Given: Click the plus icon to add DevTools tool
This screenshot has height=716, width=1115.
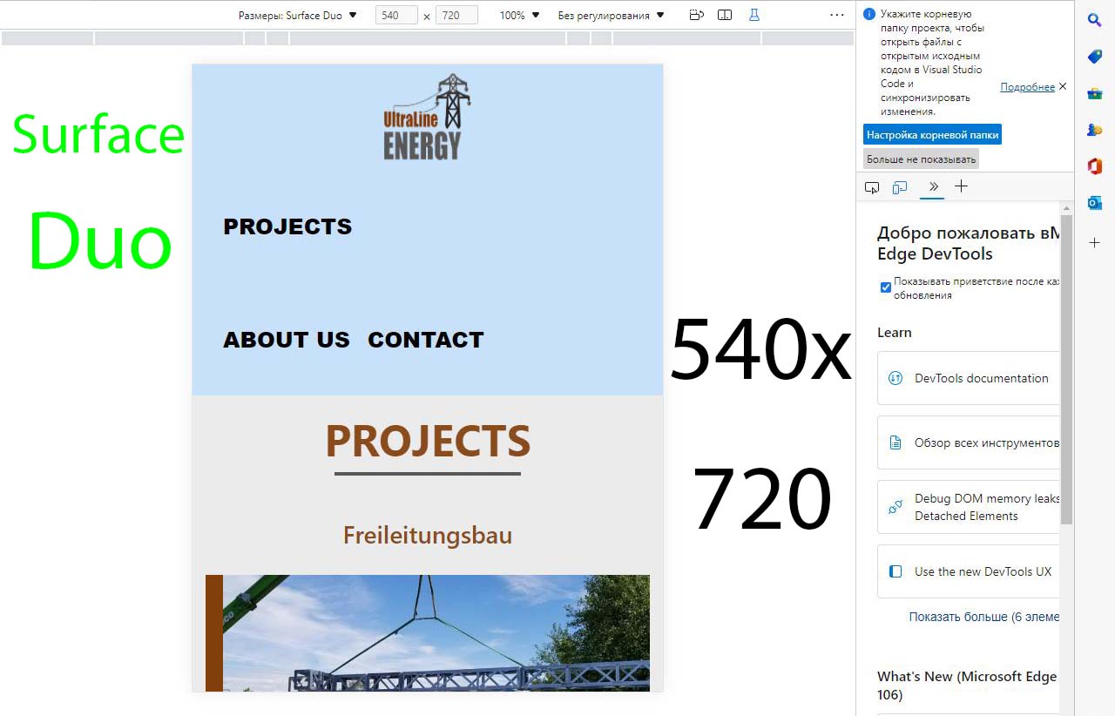Looking at the screenshot, I should (x=961, y=186).
